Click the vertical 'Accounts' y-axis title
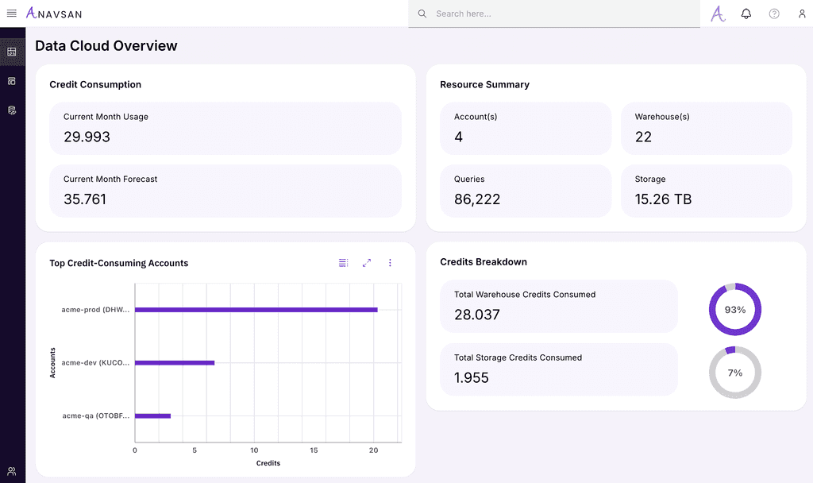Screen dimensions: 813x483 (x=52, y=362)
